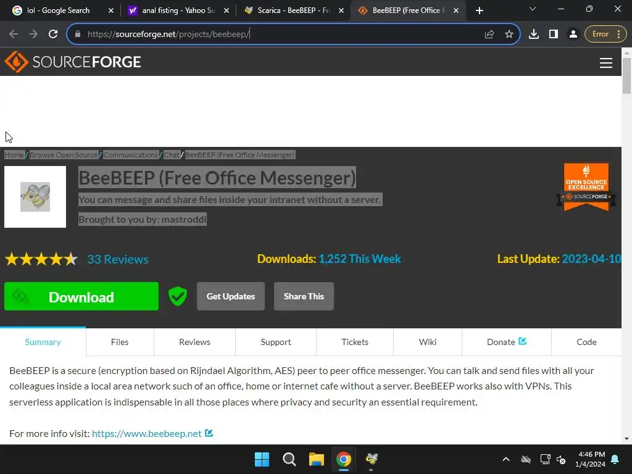Click the Share This button
Screen dimensions: 632x474
tap(304, 296)
